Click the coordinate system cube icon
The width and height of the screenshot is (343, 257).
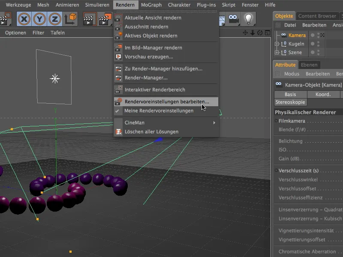click(70, 19)
